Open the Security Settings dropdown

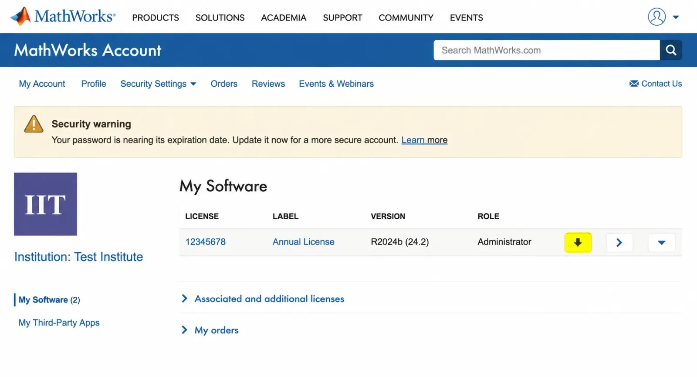pyautogui.click(x=158, y=84)
